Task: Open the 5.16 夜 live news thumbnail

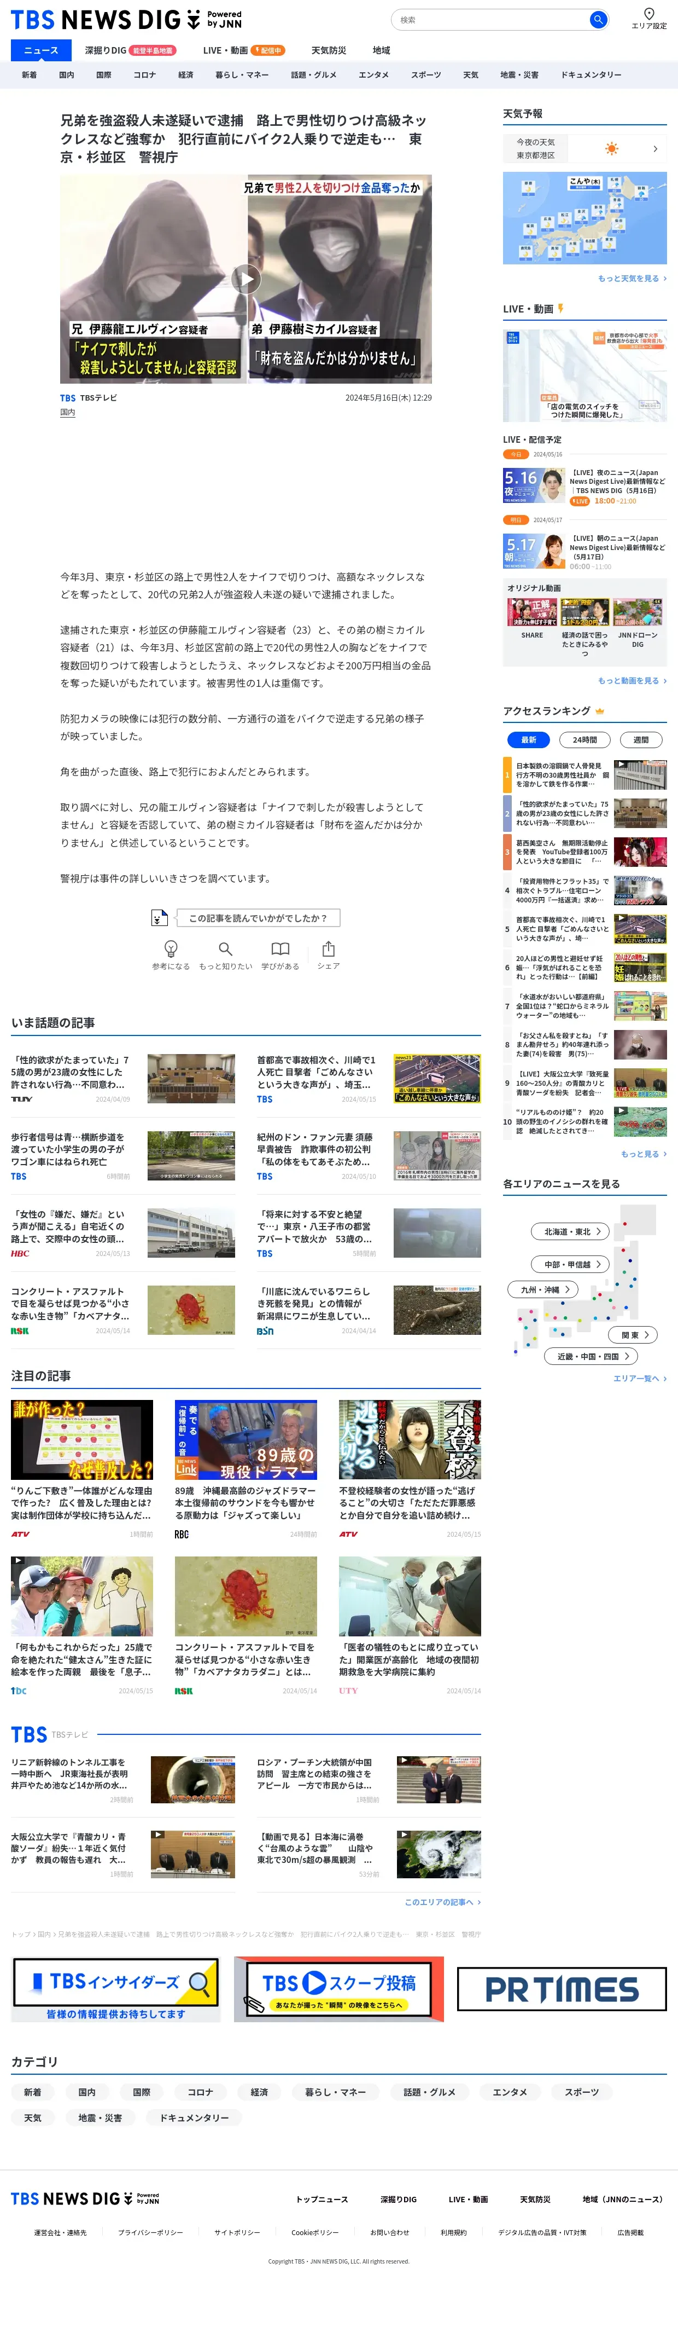Action: click(x=534, y=485)
